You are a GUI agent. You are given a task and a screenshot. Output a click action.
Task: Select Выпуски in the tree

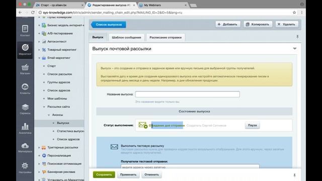tap(63, 123)
